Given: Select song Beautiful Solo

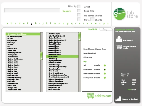Looking at the screenshot, I should [54, 46].
